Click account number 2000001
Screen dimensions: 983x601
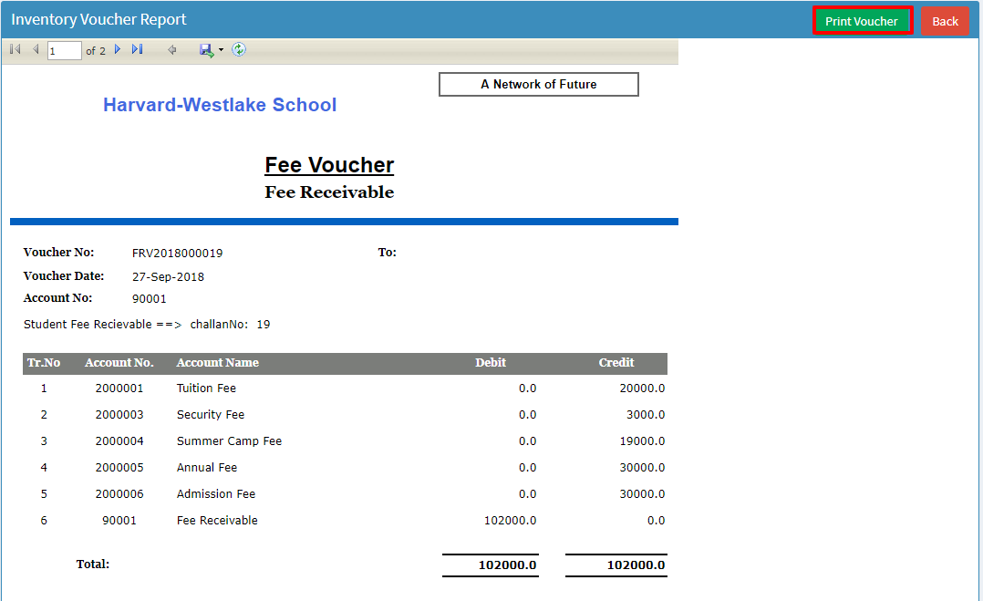(119, 389)
